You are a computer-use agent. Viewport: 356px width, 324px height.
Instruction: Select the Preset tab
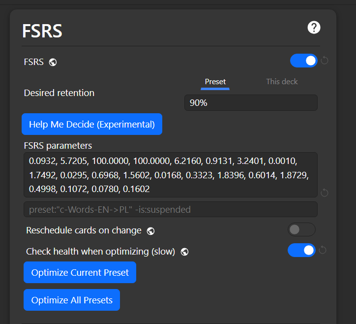(215, 82)
